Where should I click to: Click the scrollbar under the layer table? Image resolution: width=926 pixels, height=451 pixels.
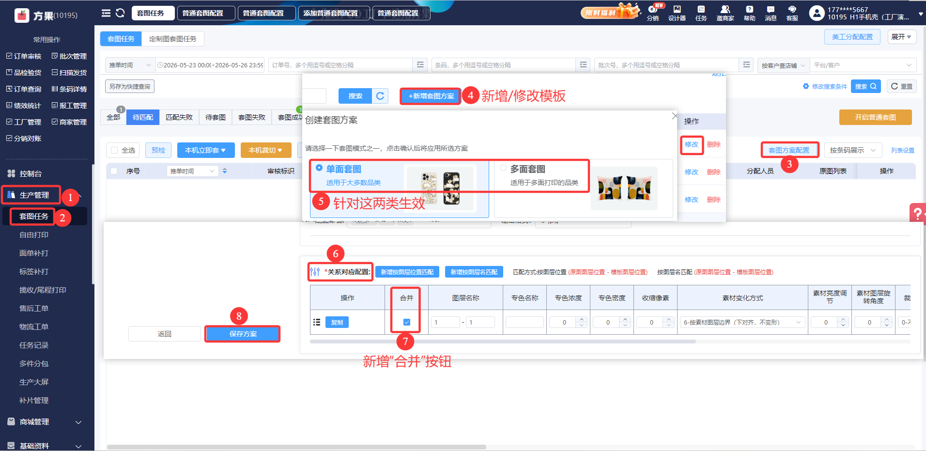503,342
